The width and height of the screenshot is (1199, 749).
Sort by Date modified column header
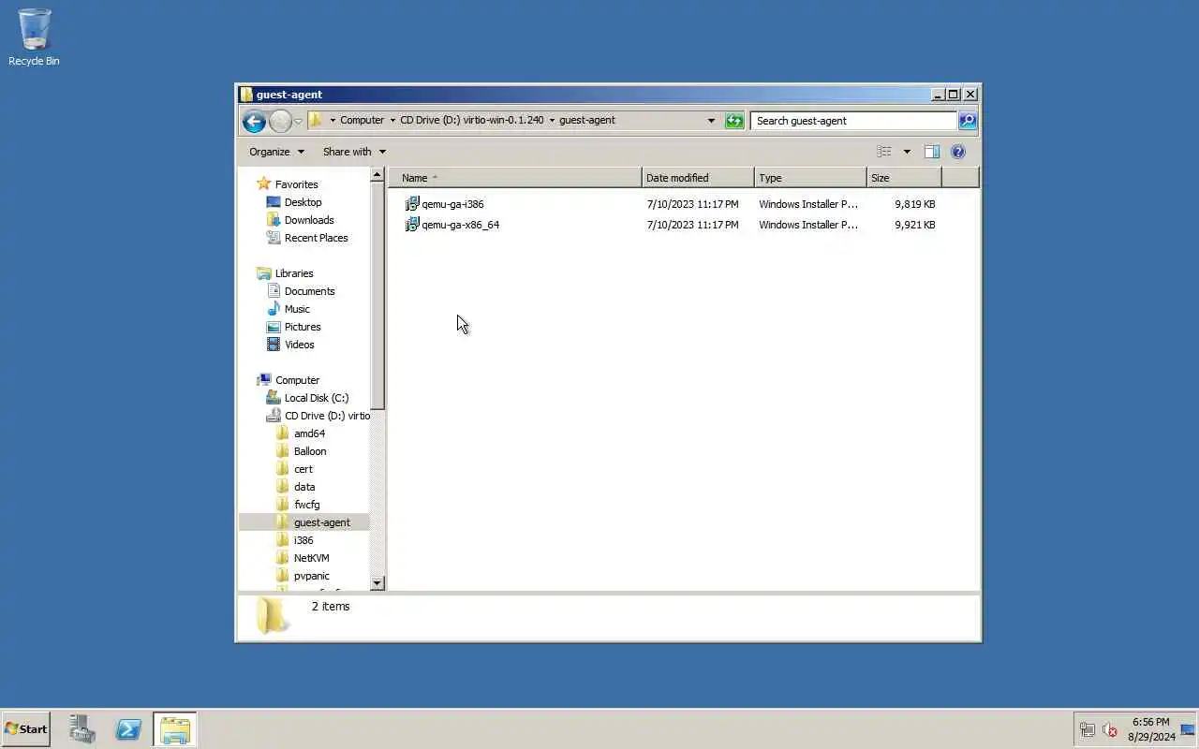click(698, 178)
